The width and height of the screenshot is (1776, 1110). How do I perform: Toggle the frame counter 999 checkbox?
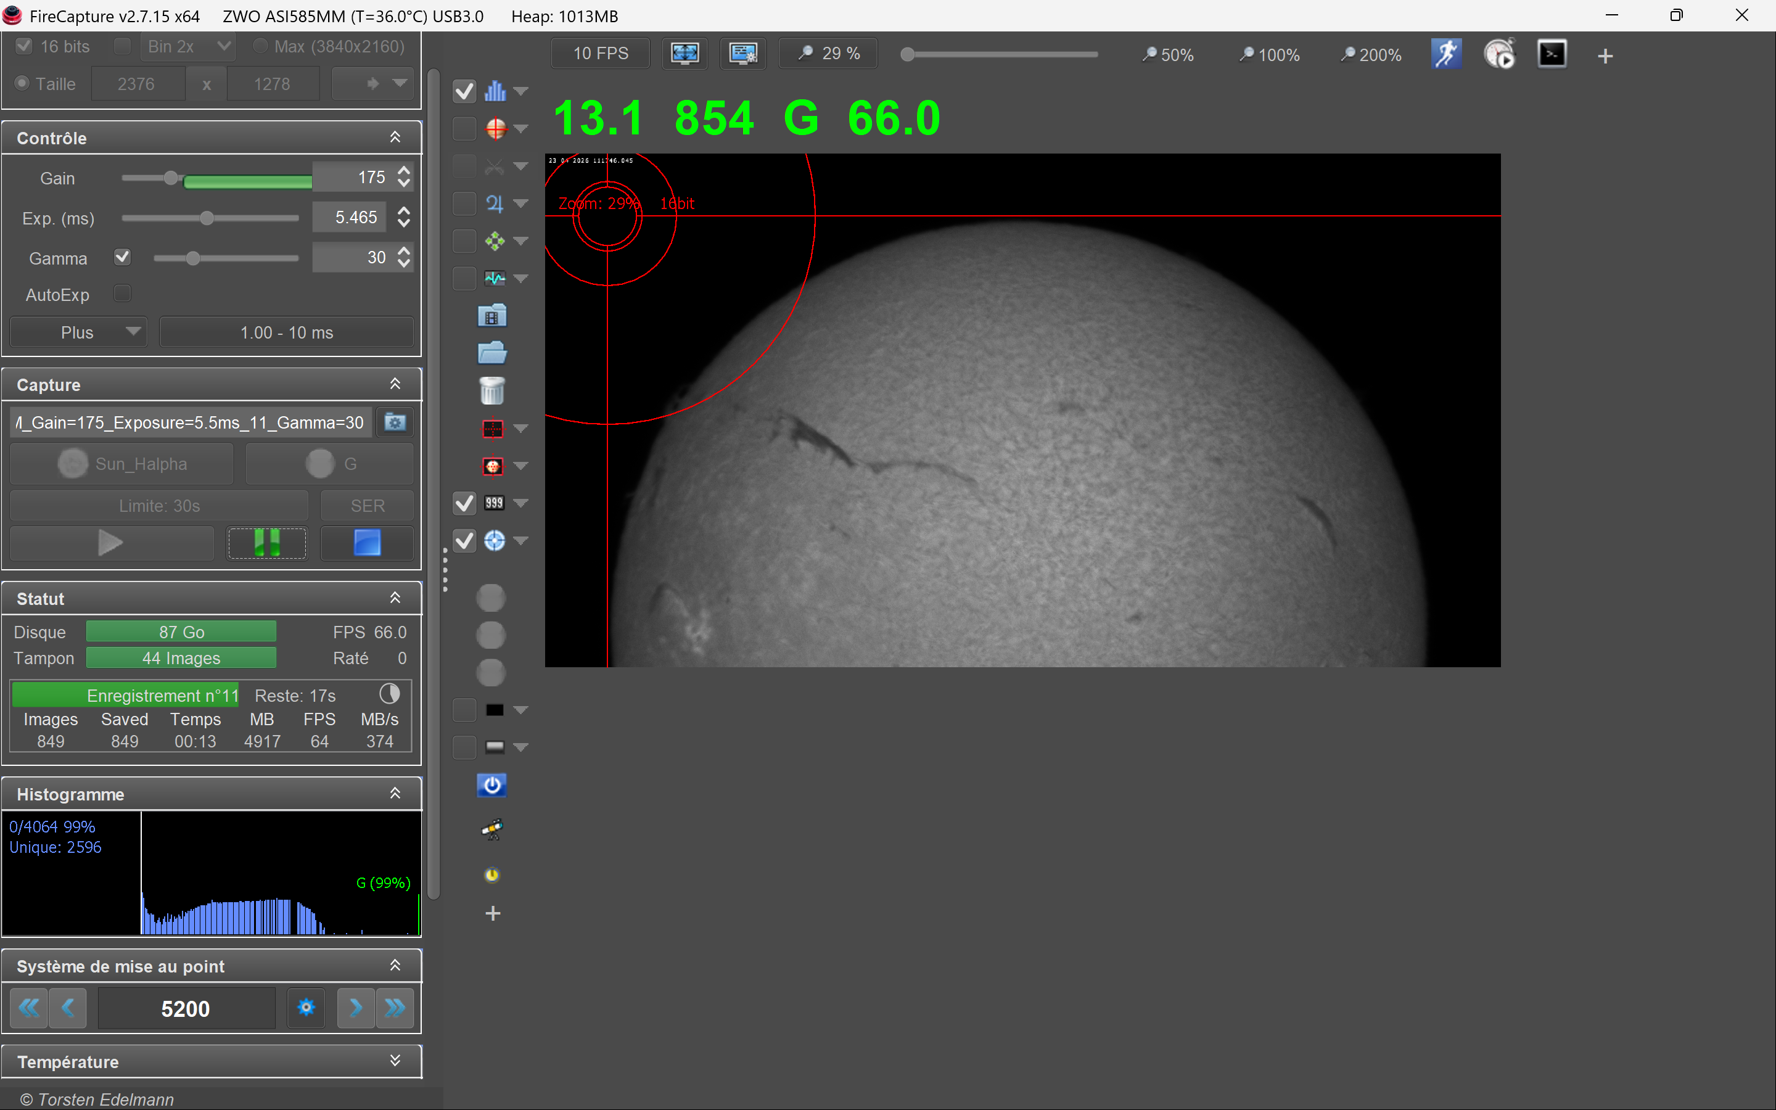[x=464, y=503]
